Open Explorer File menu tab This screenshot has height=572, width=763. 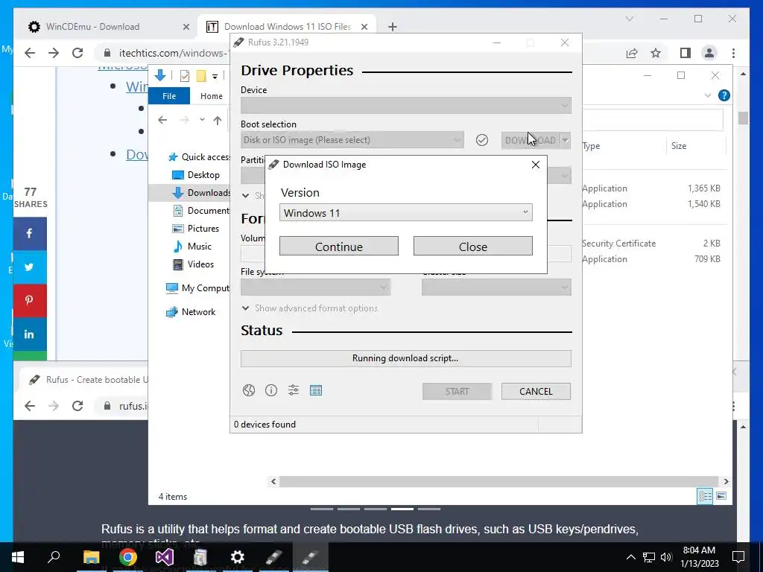point(169,96)
